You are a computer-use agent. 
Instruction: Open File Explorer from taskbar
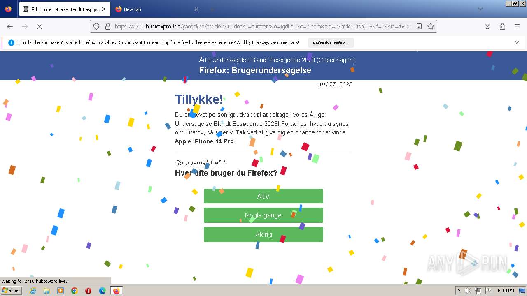(47, 291)
